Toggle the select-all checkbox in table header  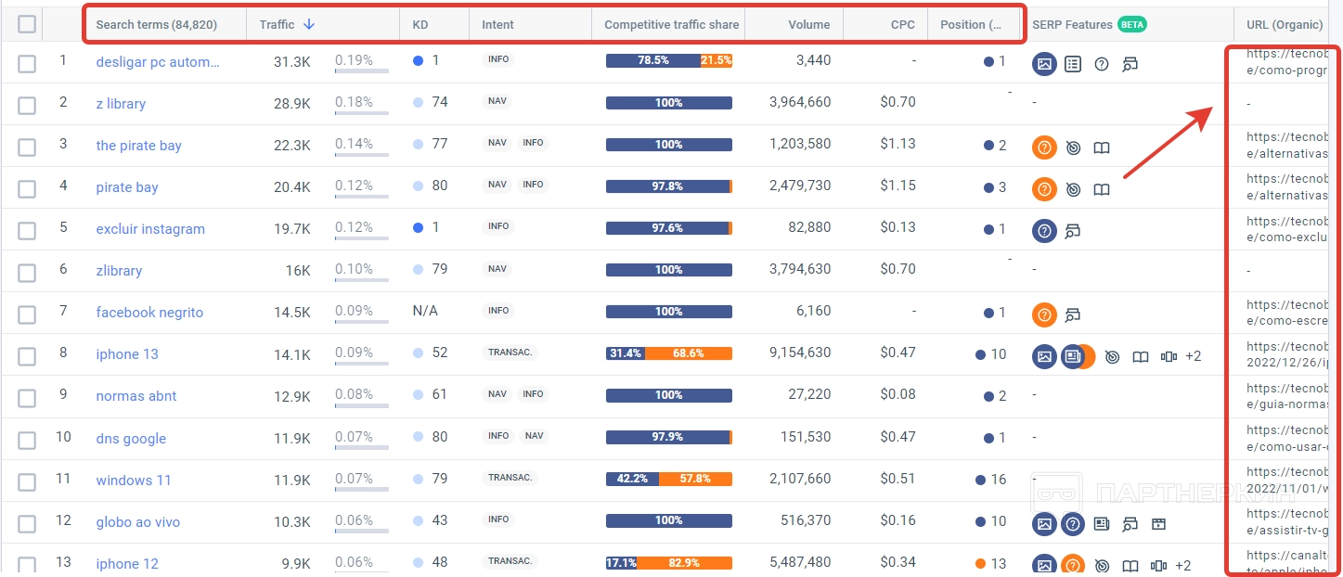27,24
